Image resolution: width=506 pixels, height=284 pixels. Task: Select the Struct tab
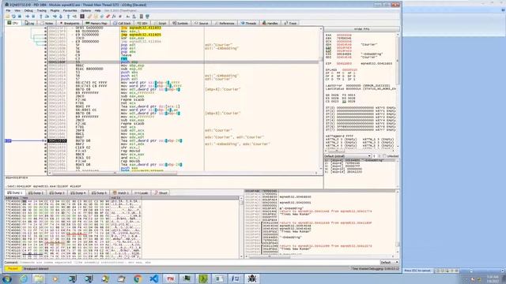[160, 192]
